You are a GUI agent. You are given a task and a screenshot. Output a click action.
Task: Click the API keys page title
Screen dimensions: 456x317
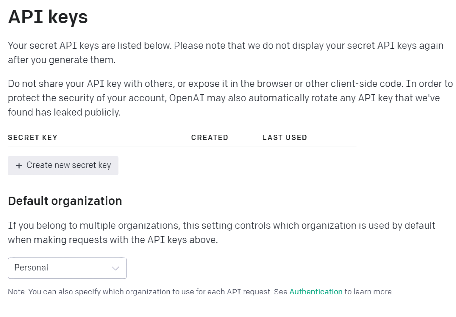click(48, 17)
